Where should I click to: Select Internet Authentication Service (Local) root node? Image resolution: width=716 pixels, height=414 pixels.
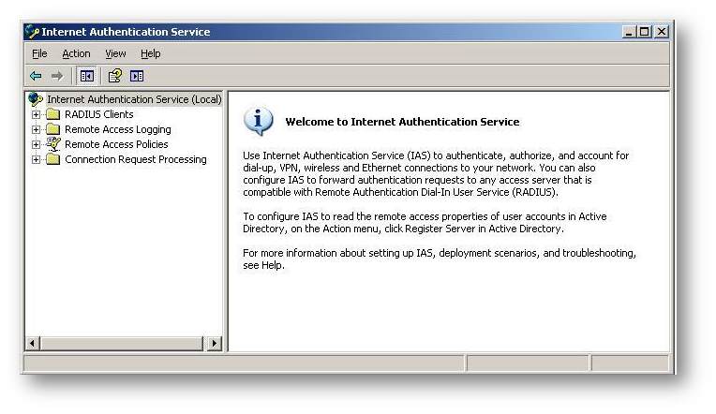133,99
